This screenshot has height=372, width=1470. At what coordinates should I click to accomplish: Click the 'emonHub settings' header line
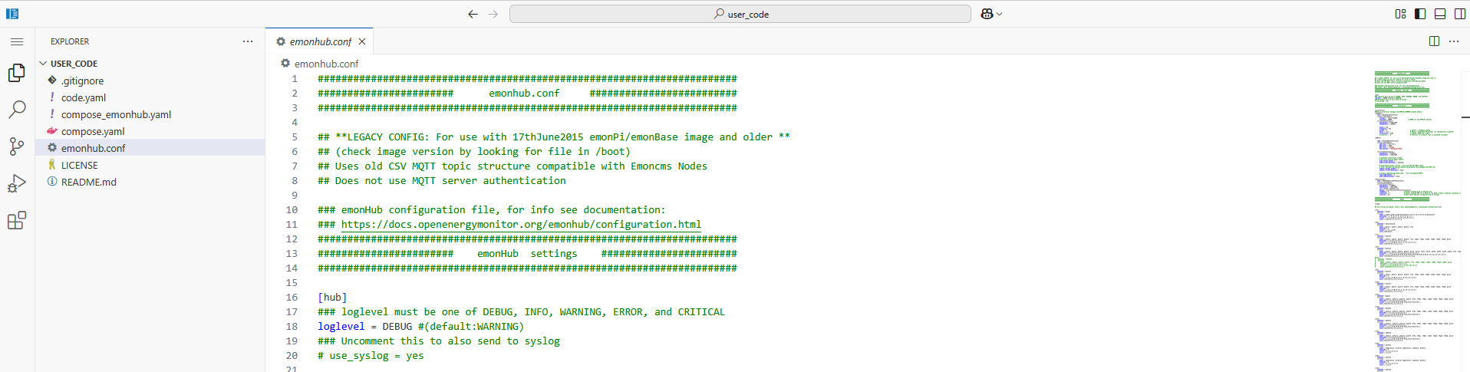coord(527,254)
